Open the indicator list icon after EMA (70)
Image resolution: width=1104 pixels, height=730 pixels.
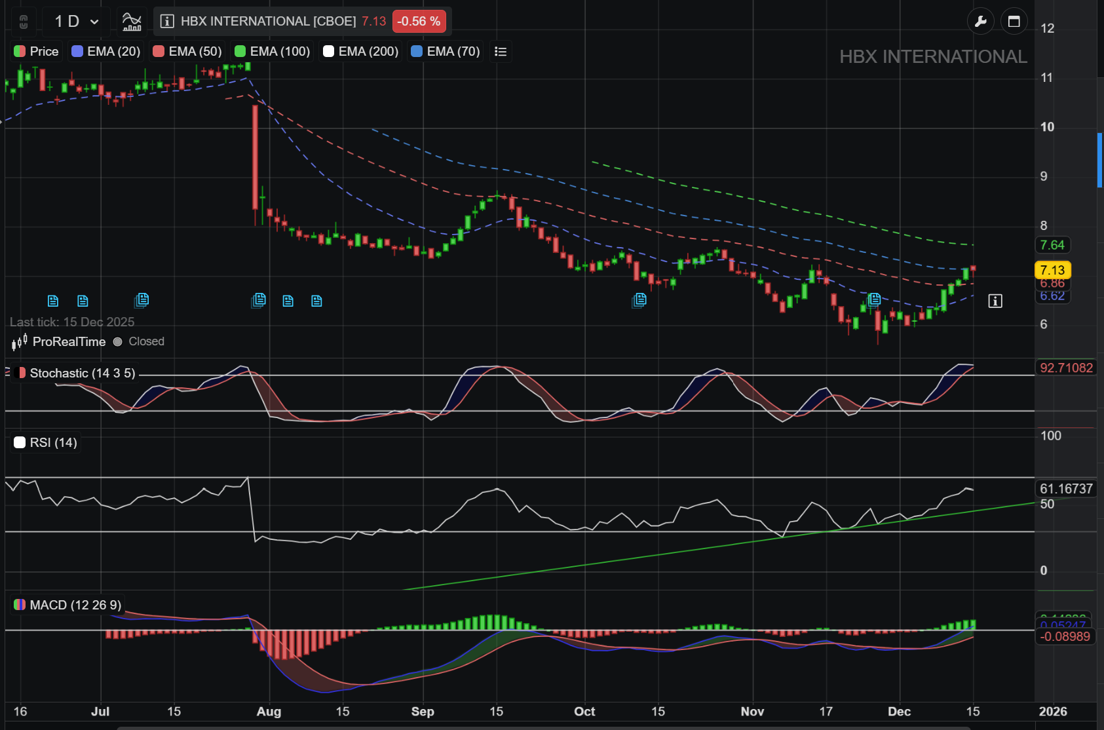coord(501,52)
